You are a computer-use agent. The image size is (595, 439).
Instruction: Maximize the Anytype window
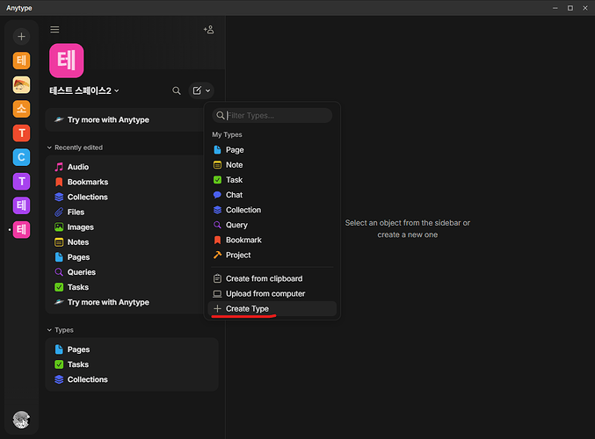[x=570, y=8]
